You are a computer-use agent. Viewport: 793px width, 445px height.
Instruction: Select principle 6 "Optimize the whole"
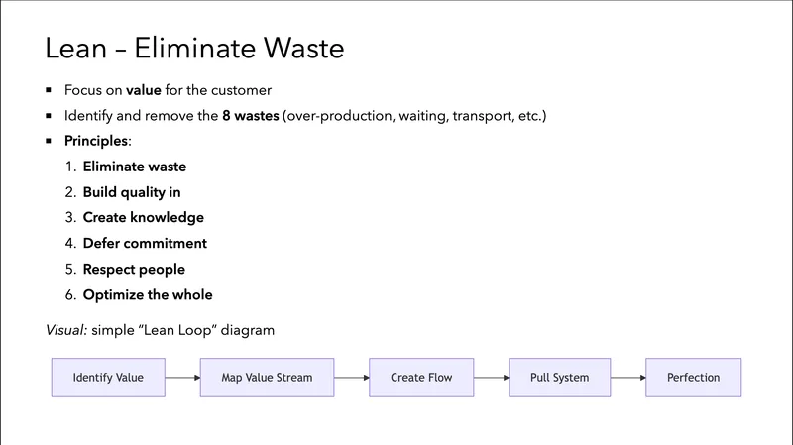pos(147,295)
